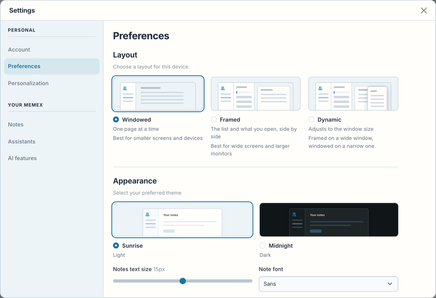Select the Dynamic layout radio button
Viewport: 436px width, 298px height.
tap(311, 119)
